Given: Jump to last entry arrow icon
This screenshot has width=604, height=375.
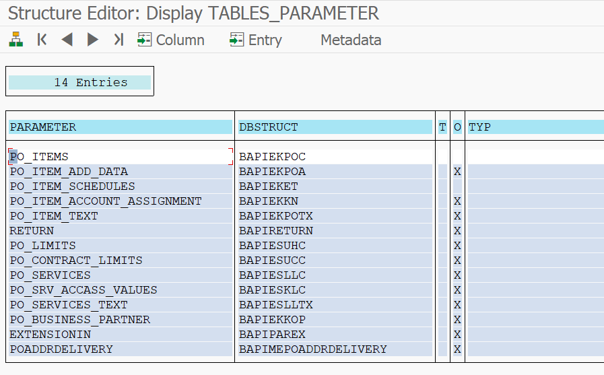Looking at the screenshot, I should (x=119, y=39).
